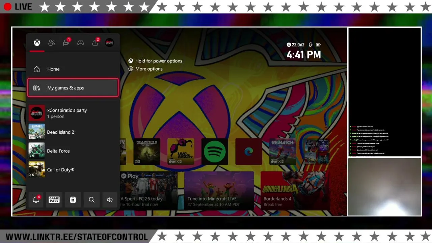Open Parties & chats tab with badge
The image size is (432, 243).
tap(66, 42)
